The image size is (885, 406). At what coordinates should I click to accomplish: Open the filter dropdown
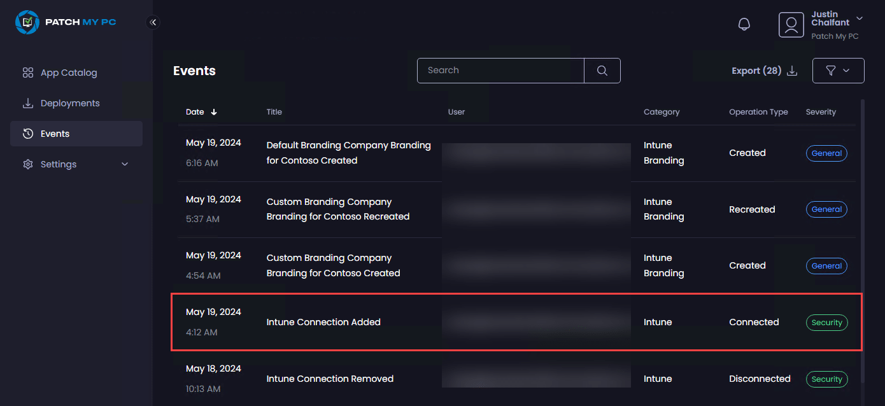838,71
